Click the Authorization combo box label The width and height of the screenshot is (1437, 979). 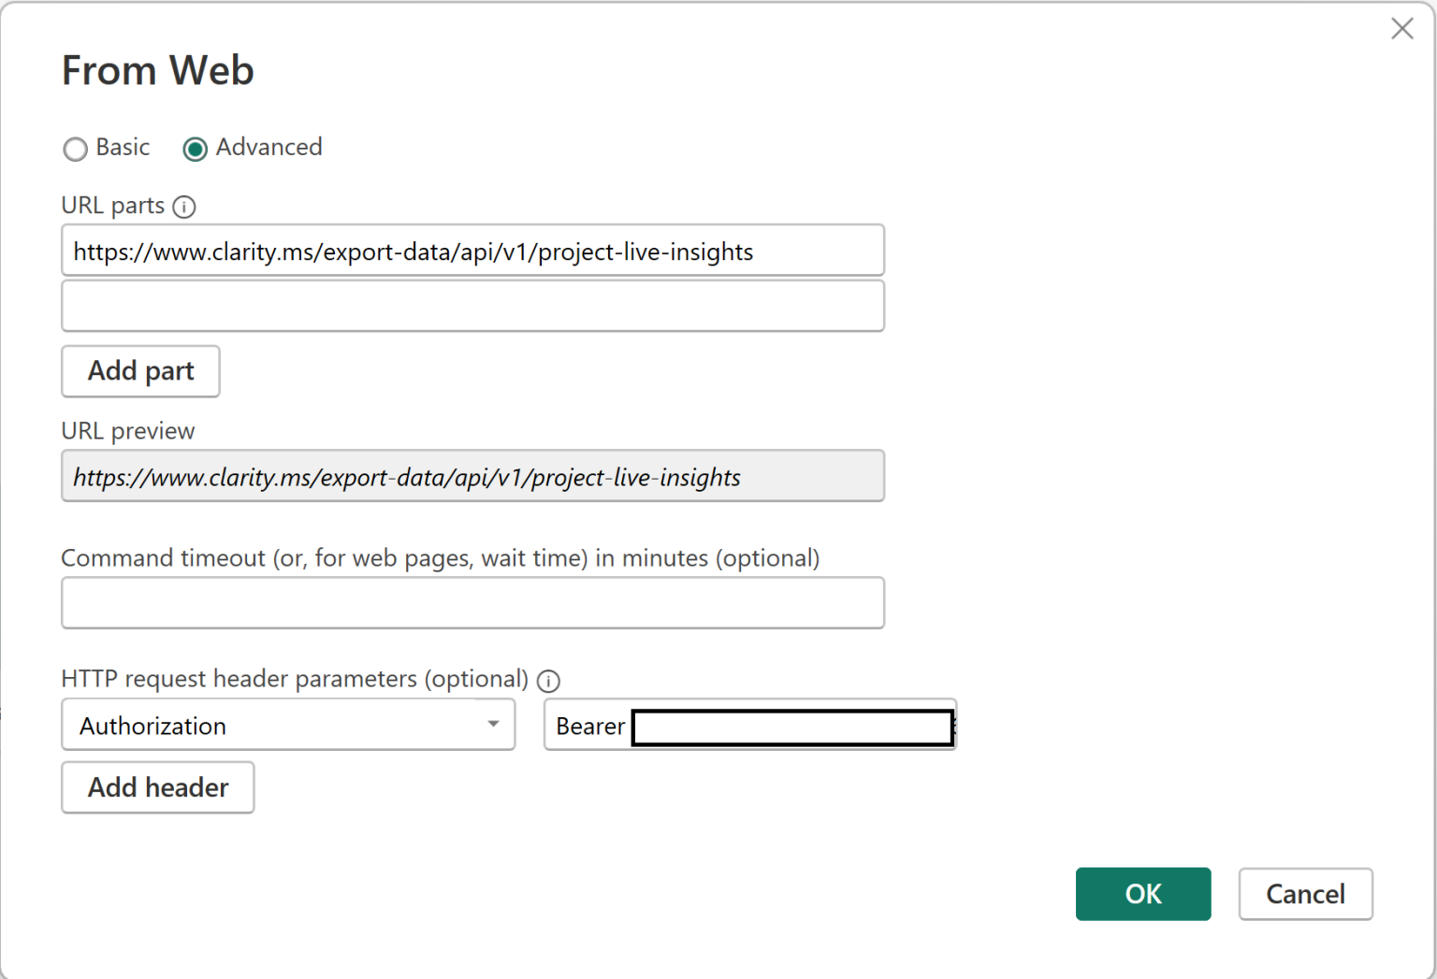coord(152,725)
